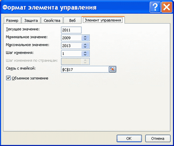Increase Шаг изменения with up arrow

click(85, 53)
